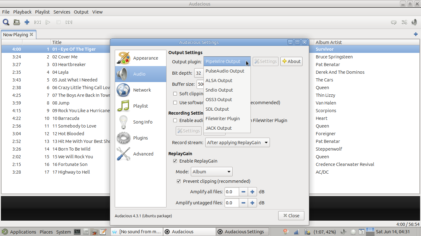This screenshot has width=421, height=236.
Task: Choose PulseAudio Output from the list
Action: coord(227,71)
